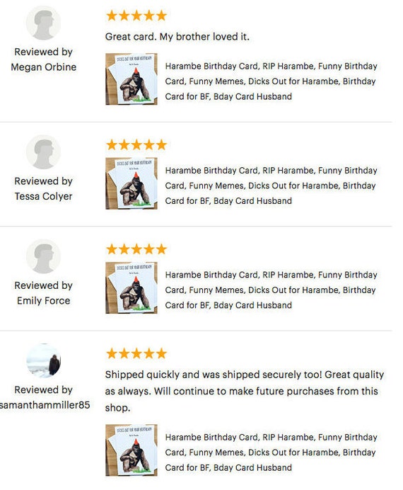403x490 pixels.
Task: Open Harambe Birthday Card listing title in samanthammiller85's review
Action: pos(271,452)
